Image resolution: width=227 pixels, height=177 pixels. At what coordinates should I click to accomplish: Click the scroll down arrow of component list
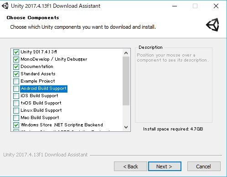pos(126,127)
